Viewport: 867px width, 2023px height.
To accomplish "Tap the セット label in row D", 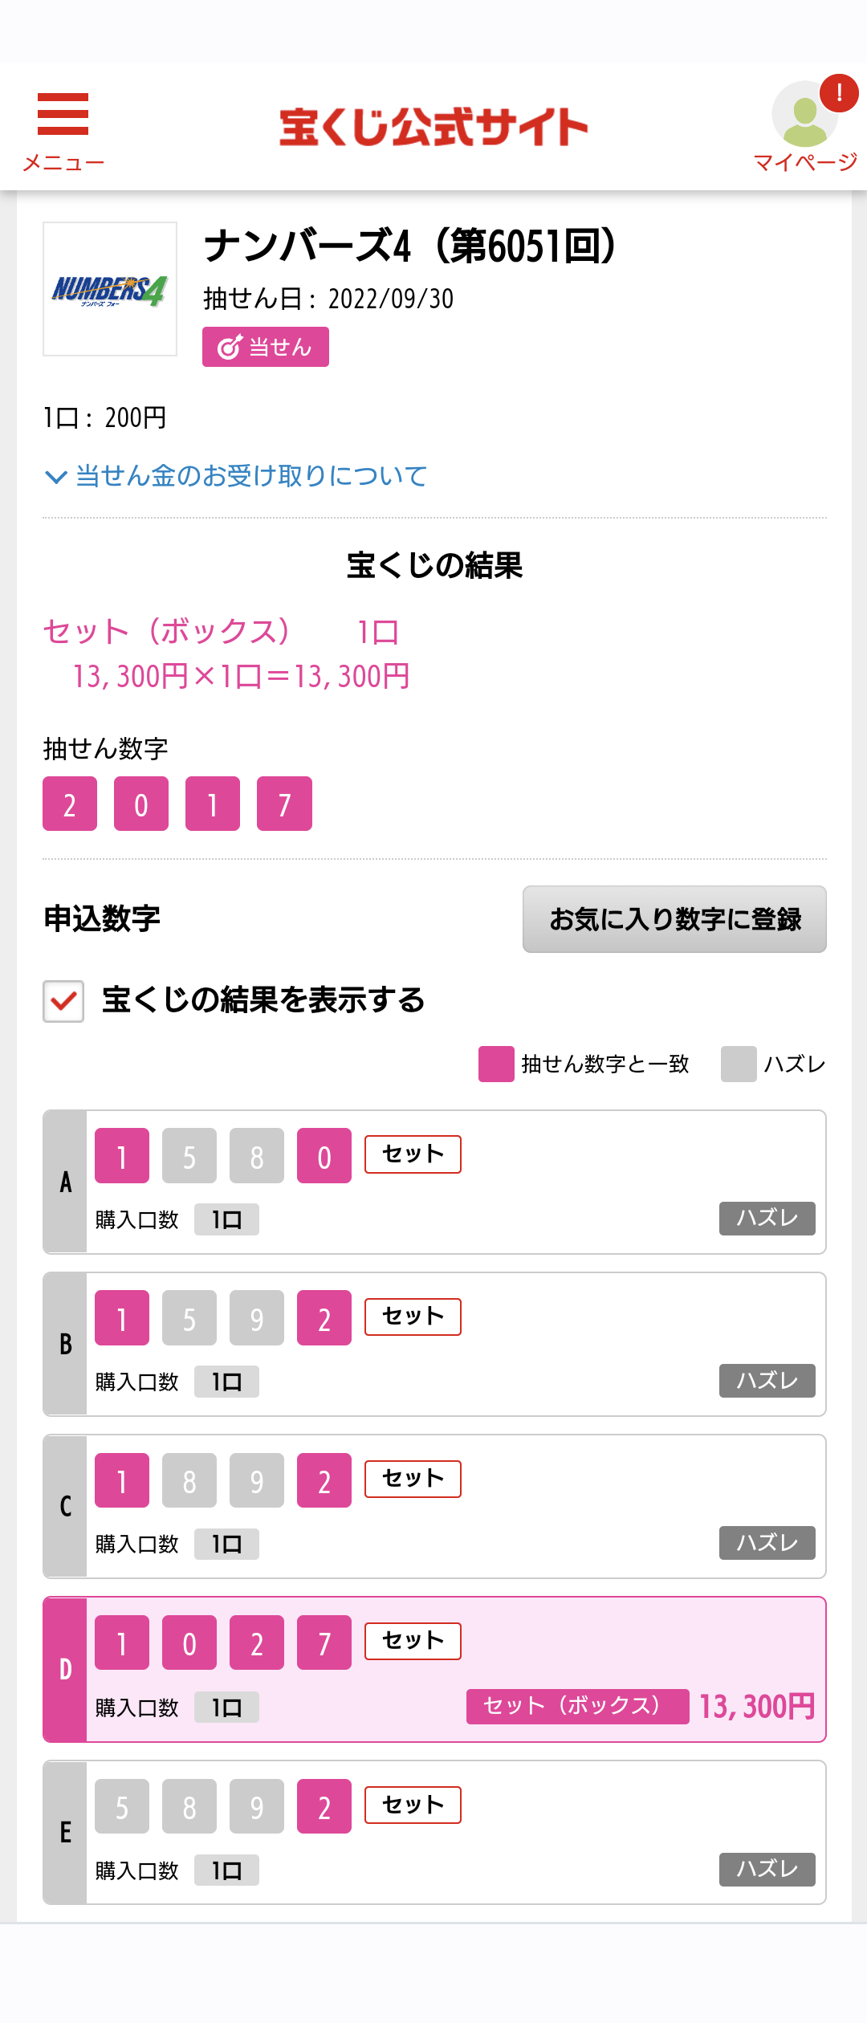I will point(413,1641).
